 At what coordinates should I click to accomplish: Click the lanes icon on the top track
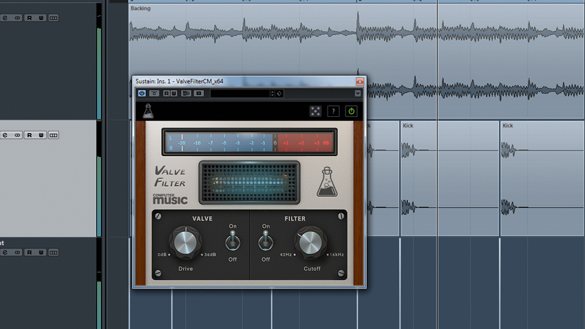[54, 18]
